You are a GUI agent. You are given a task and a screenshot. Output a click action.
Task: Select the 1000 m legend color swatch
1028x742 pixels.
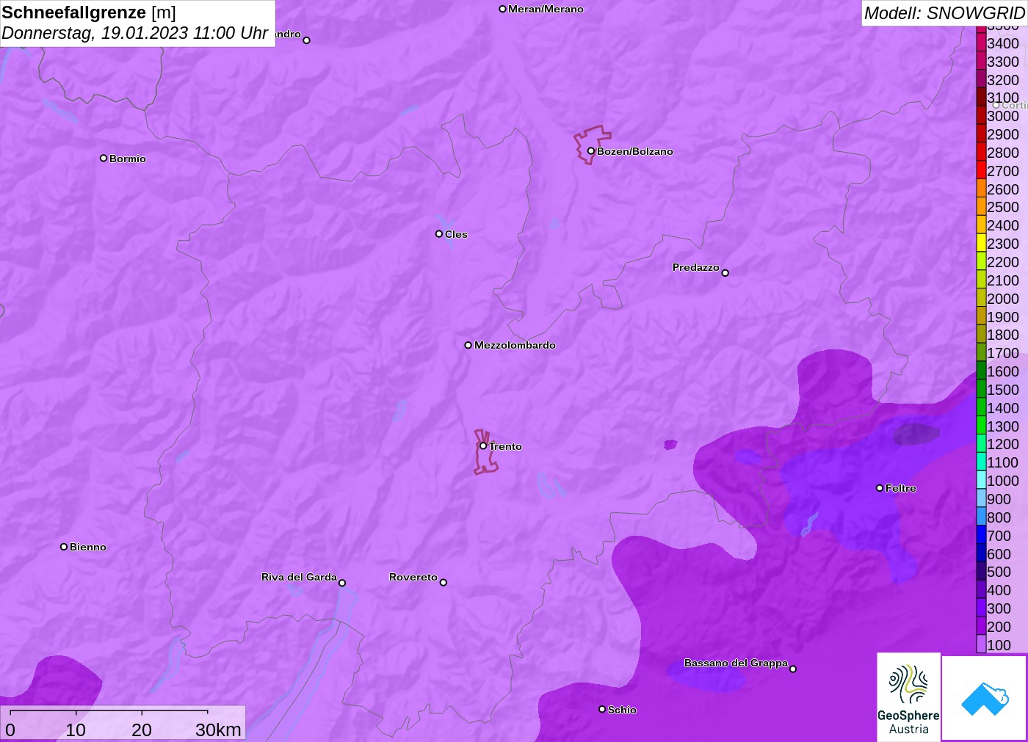tap(981, 480)
